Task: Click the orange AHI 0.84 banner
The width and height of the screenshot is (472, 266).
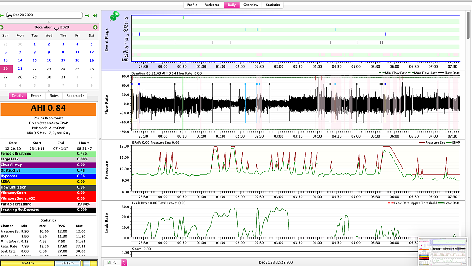Action: 48,109
